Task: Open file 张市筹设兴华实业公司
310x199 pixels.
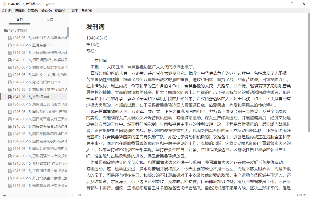Action: point(38,185)
